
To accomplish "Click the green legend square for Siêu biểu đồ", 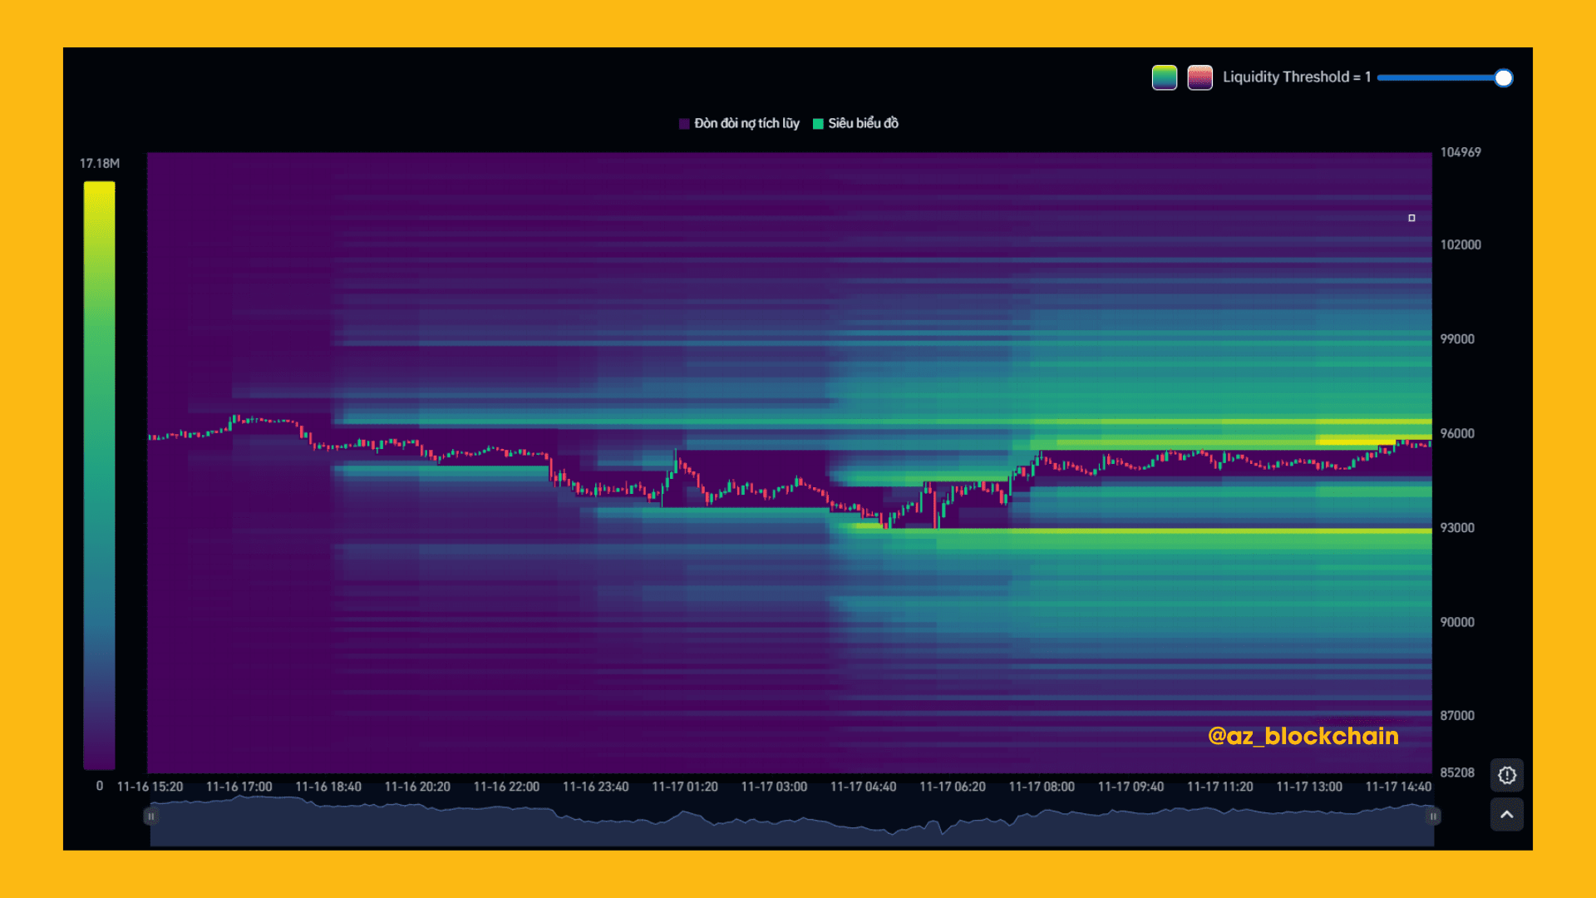I will click(818, 124).
